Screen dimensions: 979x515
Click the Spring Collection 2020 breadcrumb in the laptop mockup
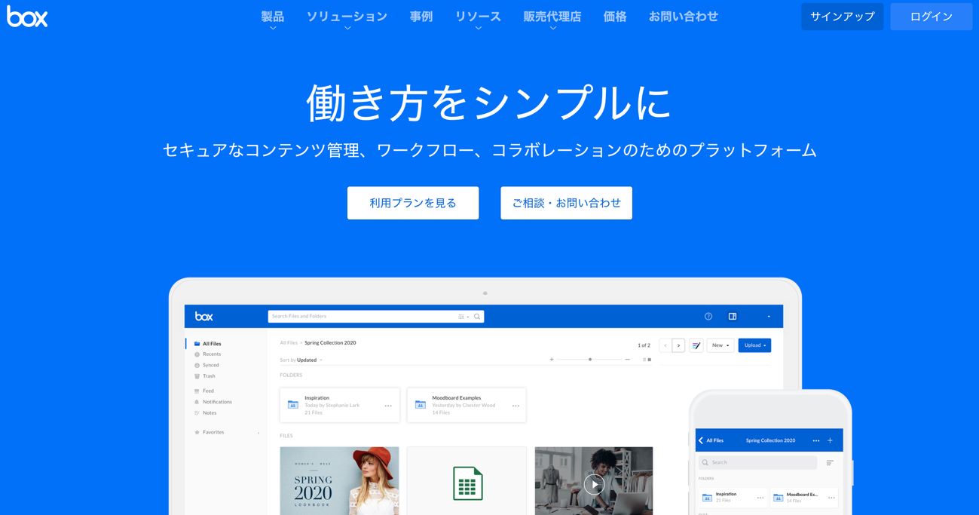pyautogui.click(x=330, y=343)
